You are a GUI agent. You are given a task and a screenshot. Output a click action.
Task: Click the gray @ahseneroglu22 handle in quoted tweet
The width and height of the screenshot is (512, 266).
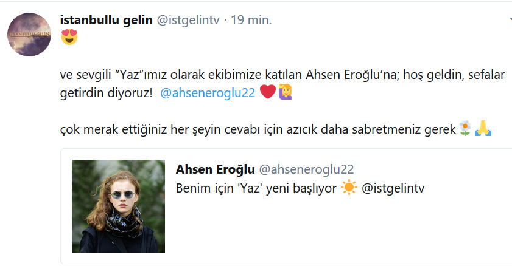point(306,169)
